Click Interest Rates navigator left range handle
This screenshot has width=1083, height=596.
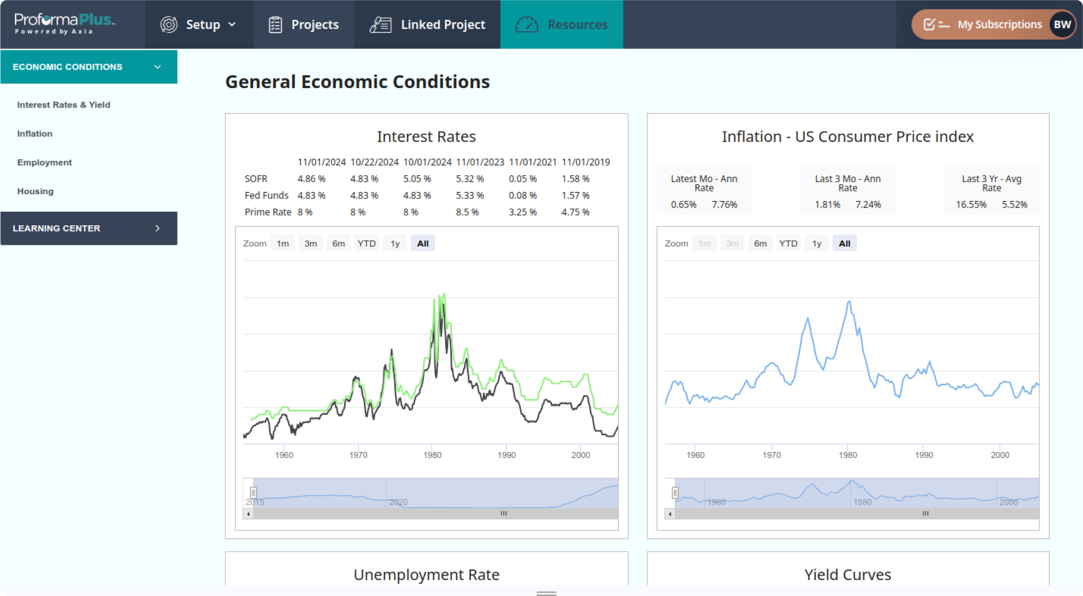[x=253, y=492]
